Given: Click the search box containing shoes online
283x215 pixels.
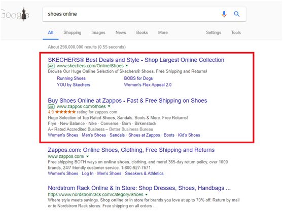Looking at the screenshot, I should [144, 14].
